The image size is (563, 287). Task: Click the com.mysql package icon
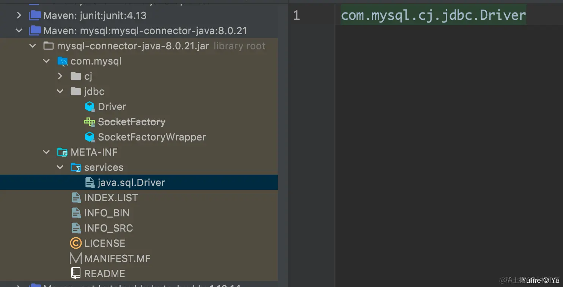tap(62, 61)
